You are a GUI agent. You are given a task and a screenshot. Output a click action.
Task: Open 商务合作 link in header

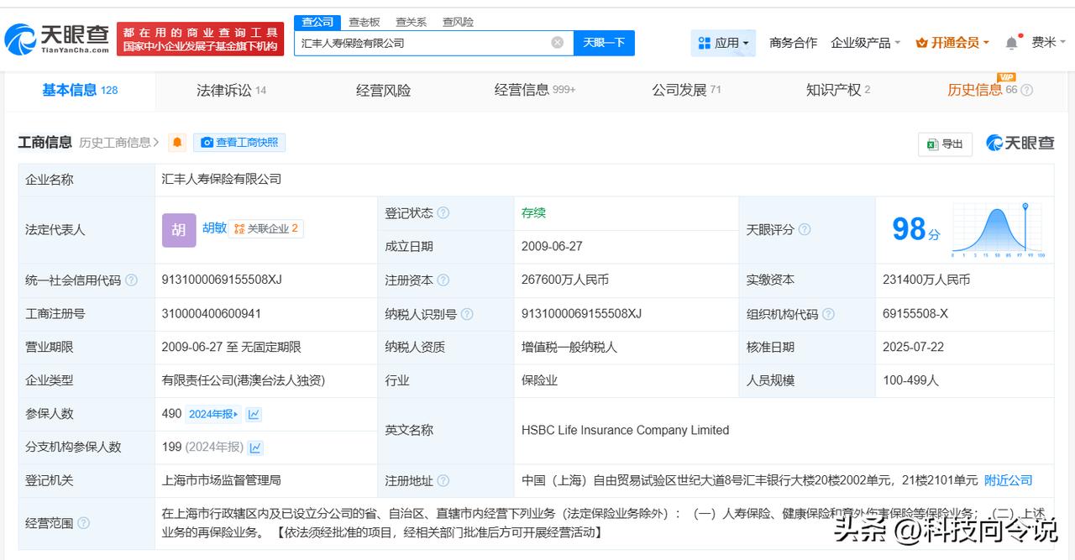click(793, 43)
